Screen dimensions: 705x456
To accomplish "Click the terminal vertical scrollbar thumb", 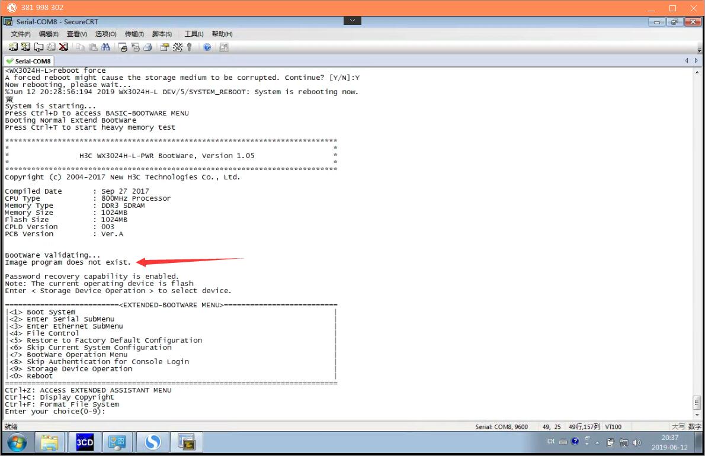I will [x=697, y=403].
